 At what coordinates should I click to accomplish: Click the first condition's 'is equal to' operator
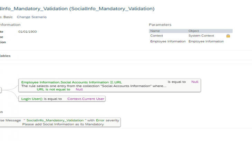click(x=177, y=82)
